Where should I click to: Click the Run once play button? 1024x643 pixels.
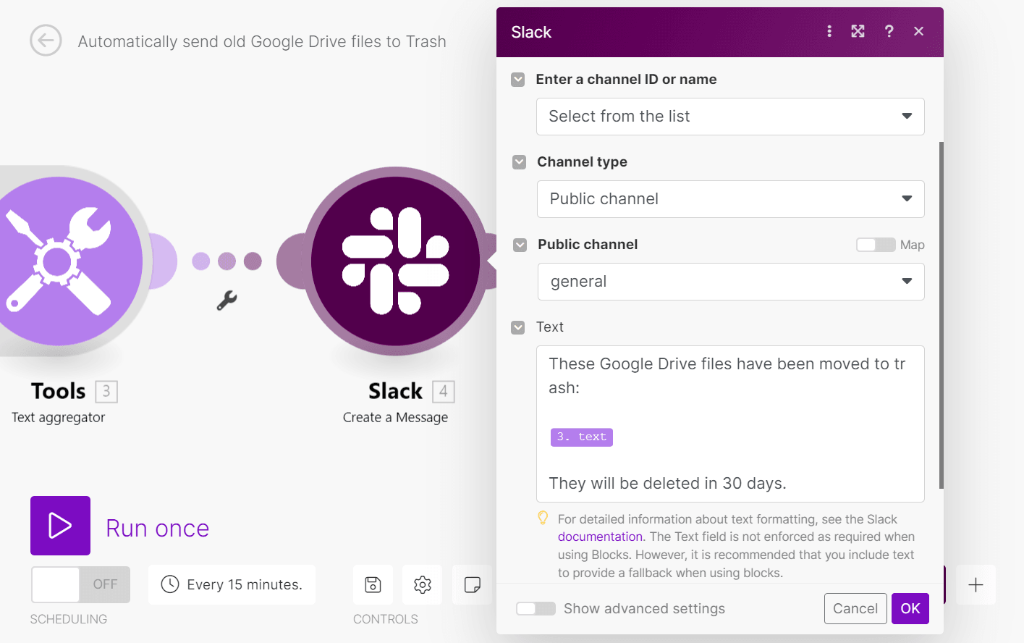pyautogui.click(x=60, y=526)
